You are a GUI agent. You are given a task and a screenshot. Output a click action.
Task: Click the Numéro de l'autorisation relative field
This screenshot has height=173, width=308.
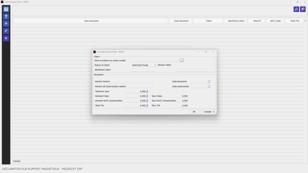tap(141, 86)
